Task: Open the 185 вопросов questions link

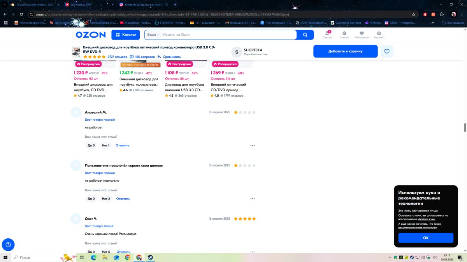Action: click(x=142, y=57)
